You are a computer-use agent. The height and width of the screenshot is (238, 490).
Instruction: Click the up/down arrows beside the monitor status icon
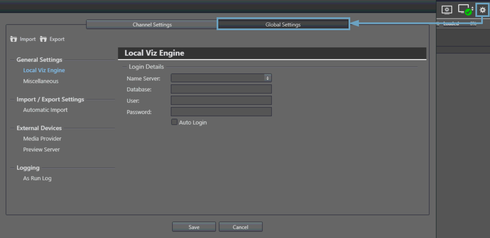point(472,8)
